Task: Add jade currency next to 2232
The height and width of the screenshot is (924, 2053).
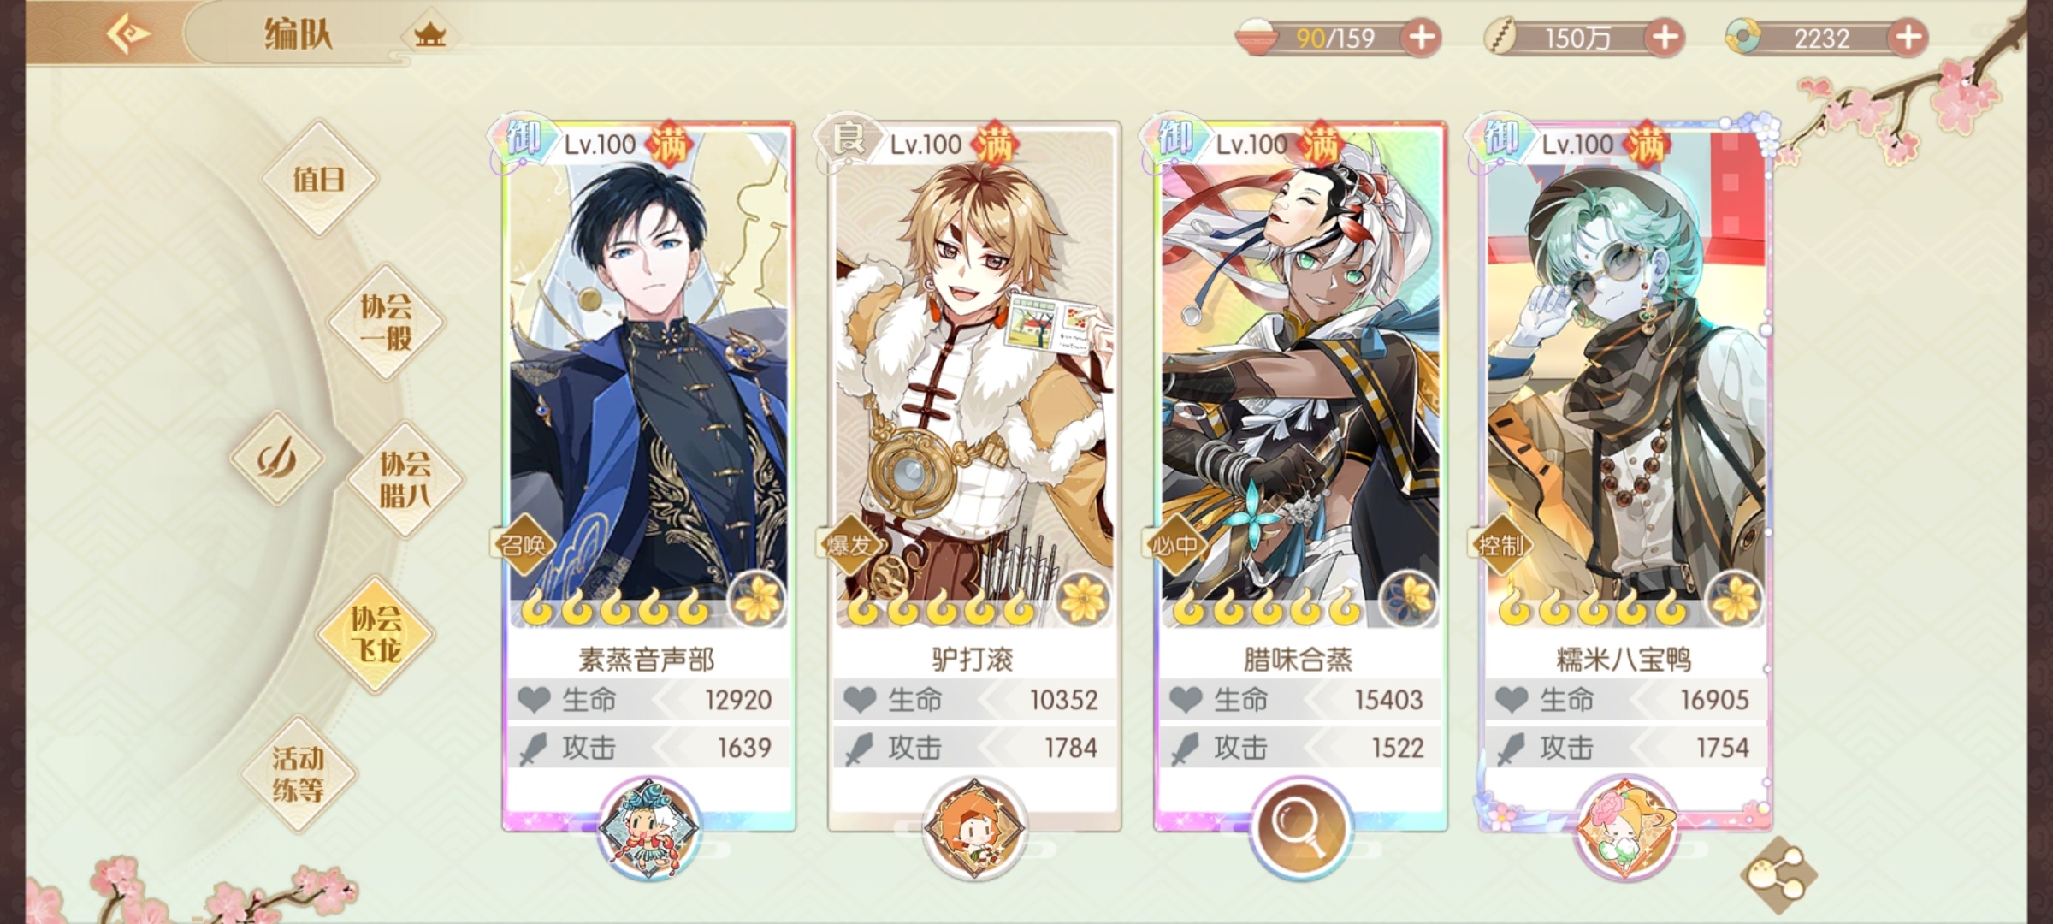Action: click(x=1908, y=38)
